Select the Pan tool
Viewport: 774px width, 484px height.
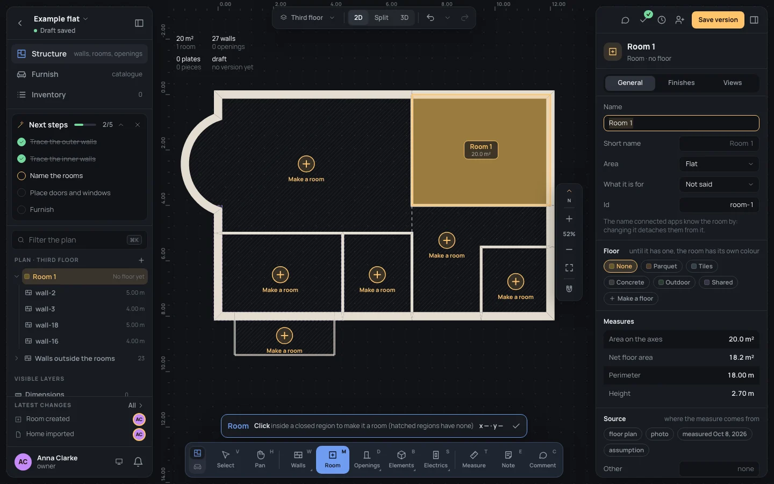point(260,460)
